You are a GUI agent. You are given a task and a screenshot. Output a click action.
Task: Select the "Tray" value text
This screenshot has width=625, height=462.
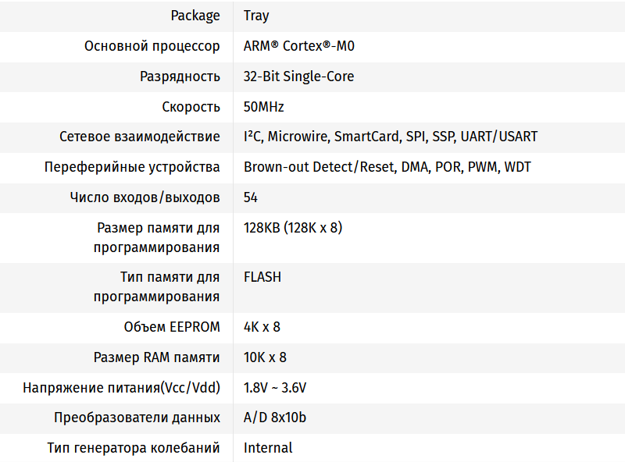pos(256,16)
